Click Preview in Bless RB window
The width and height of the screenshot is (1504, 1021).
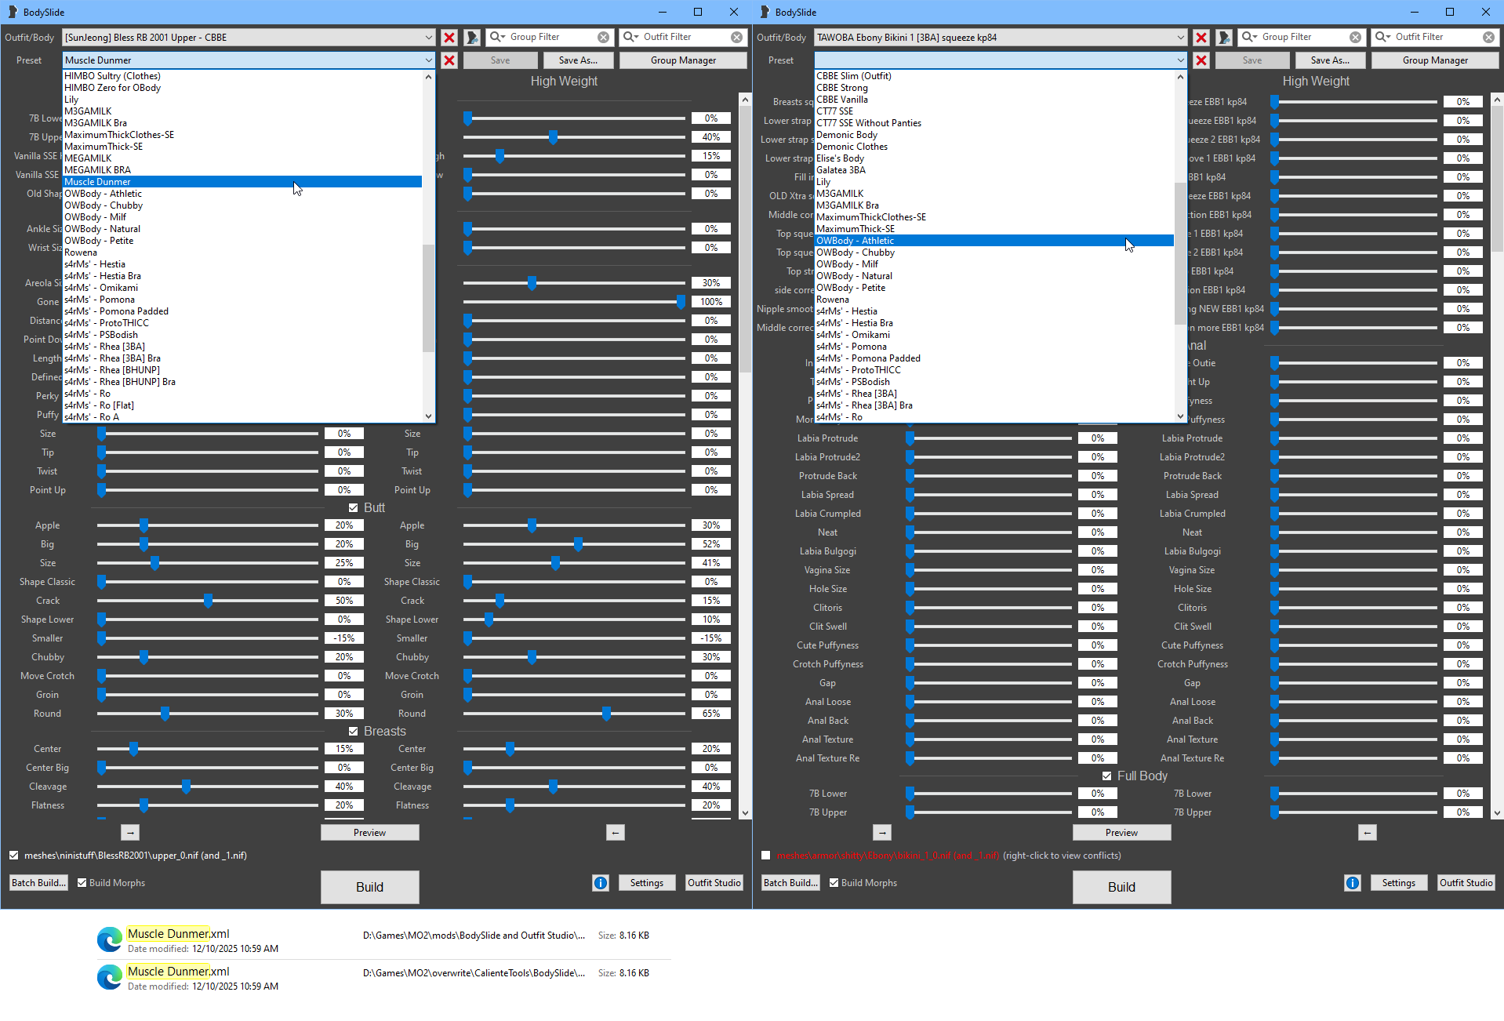coord(369,833)
